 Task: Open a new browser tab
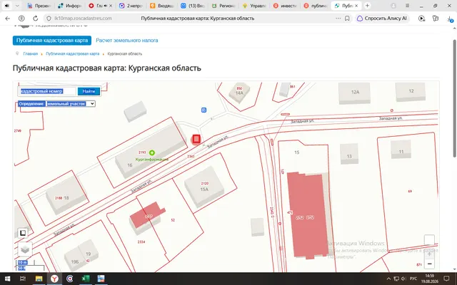[367, 6]
